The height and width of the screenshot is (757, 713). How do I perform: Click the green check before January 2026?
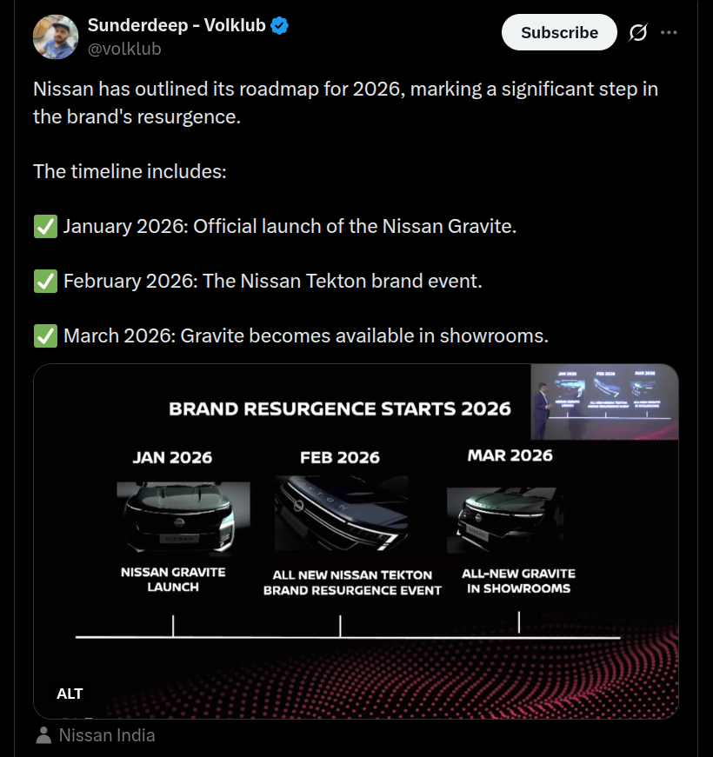45,228
